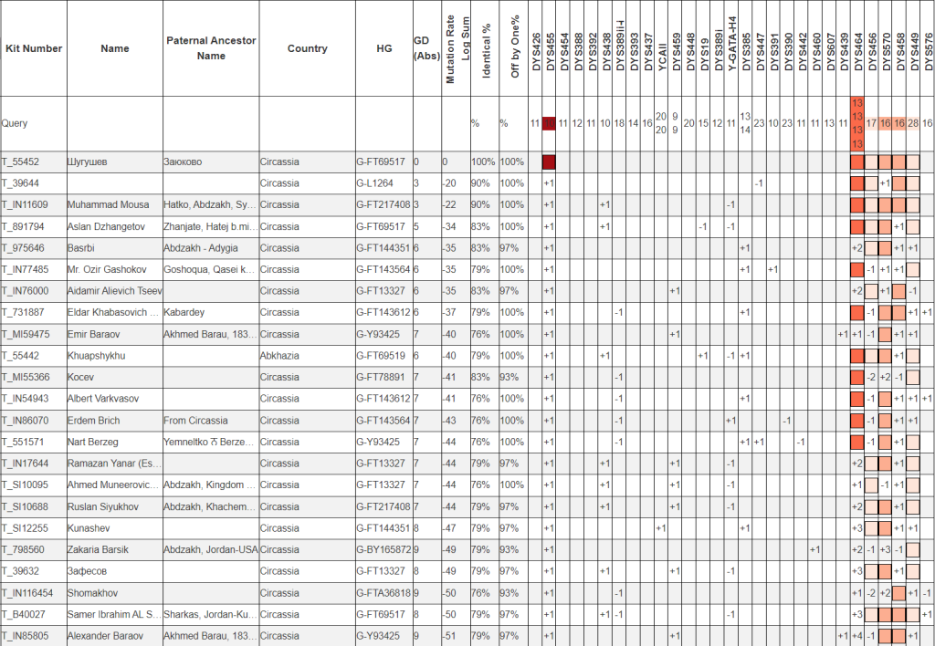Click the Abkhazia country cell
This screenshot has width=935, height=646.
279,355
